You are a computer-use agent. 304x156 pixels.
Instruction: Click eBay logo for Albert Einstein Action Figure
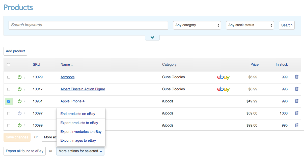pos(223,89)
